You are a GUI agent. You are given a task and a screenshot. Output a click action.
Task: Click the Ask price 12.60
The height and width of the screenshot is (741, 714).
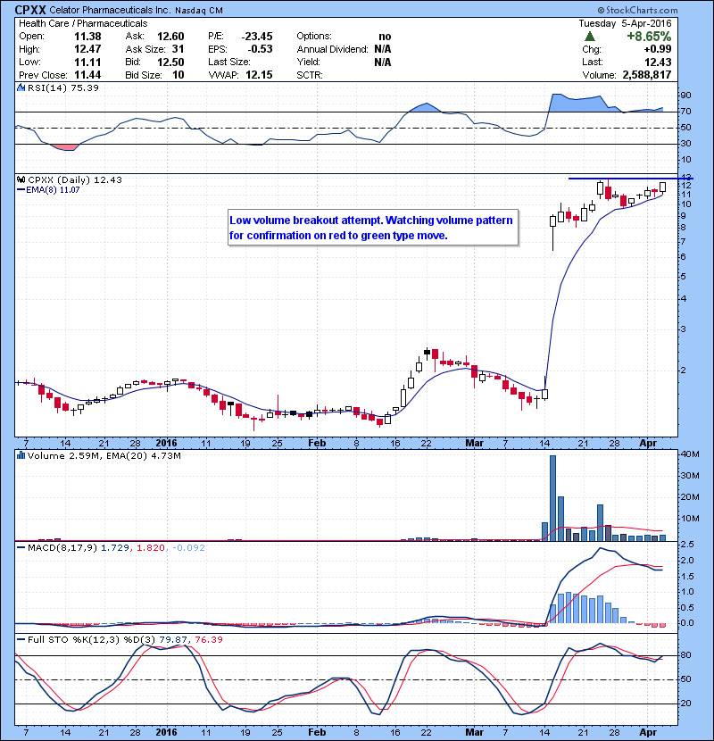170,37
